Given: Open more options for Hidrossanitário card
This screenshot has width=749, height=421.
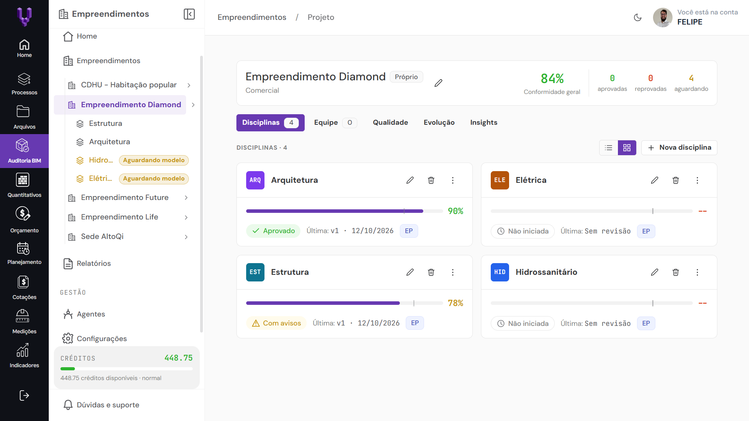Looking at the screenshot, I should (x=697, y=272).
